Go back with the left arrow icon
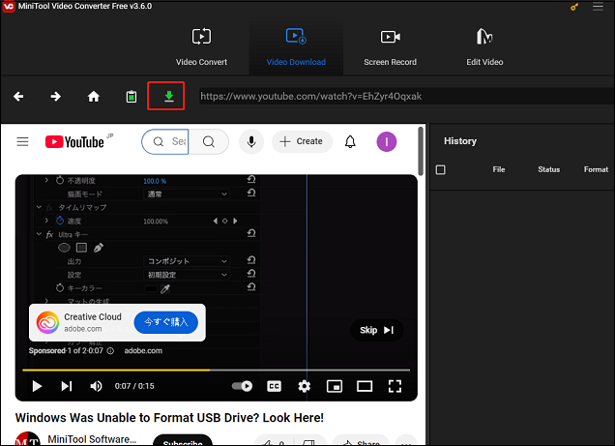 [x=18, y=96]
